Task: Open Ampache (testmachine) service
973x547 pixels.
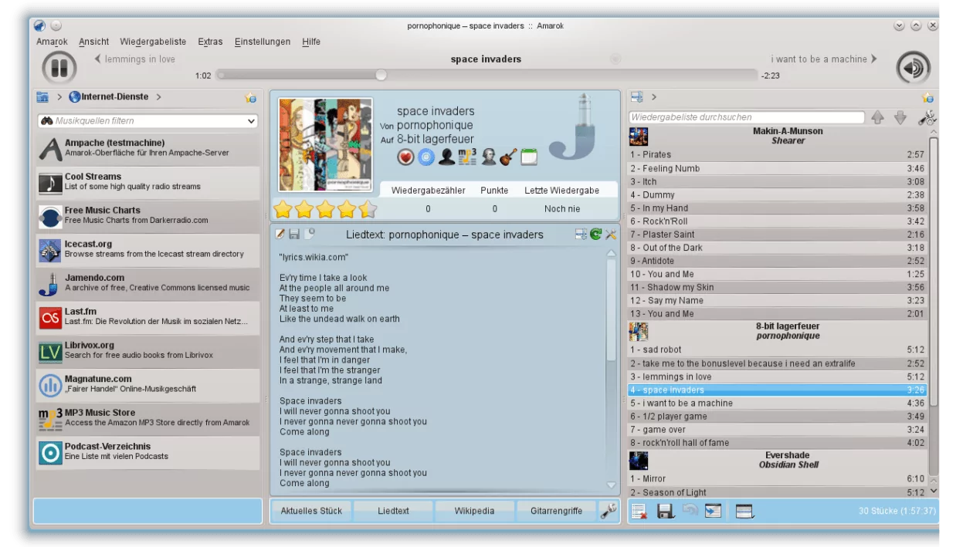Action: click(x=148, y=148)
